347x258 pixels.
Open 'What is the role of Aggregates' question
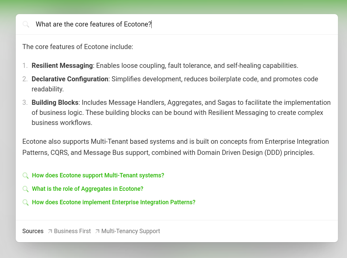click(x=88, y=189)
